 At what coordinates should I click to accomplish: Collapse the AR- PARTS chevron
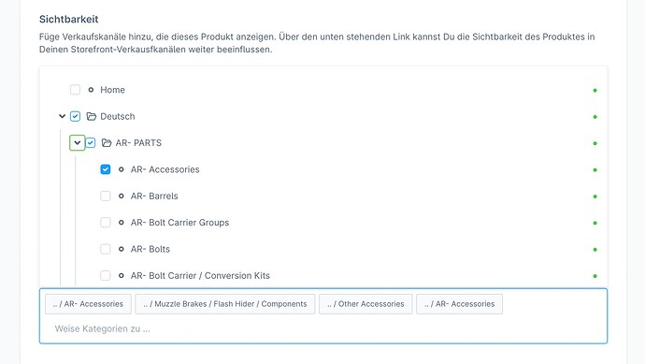[78, 143]
